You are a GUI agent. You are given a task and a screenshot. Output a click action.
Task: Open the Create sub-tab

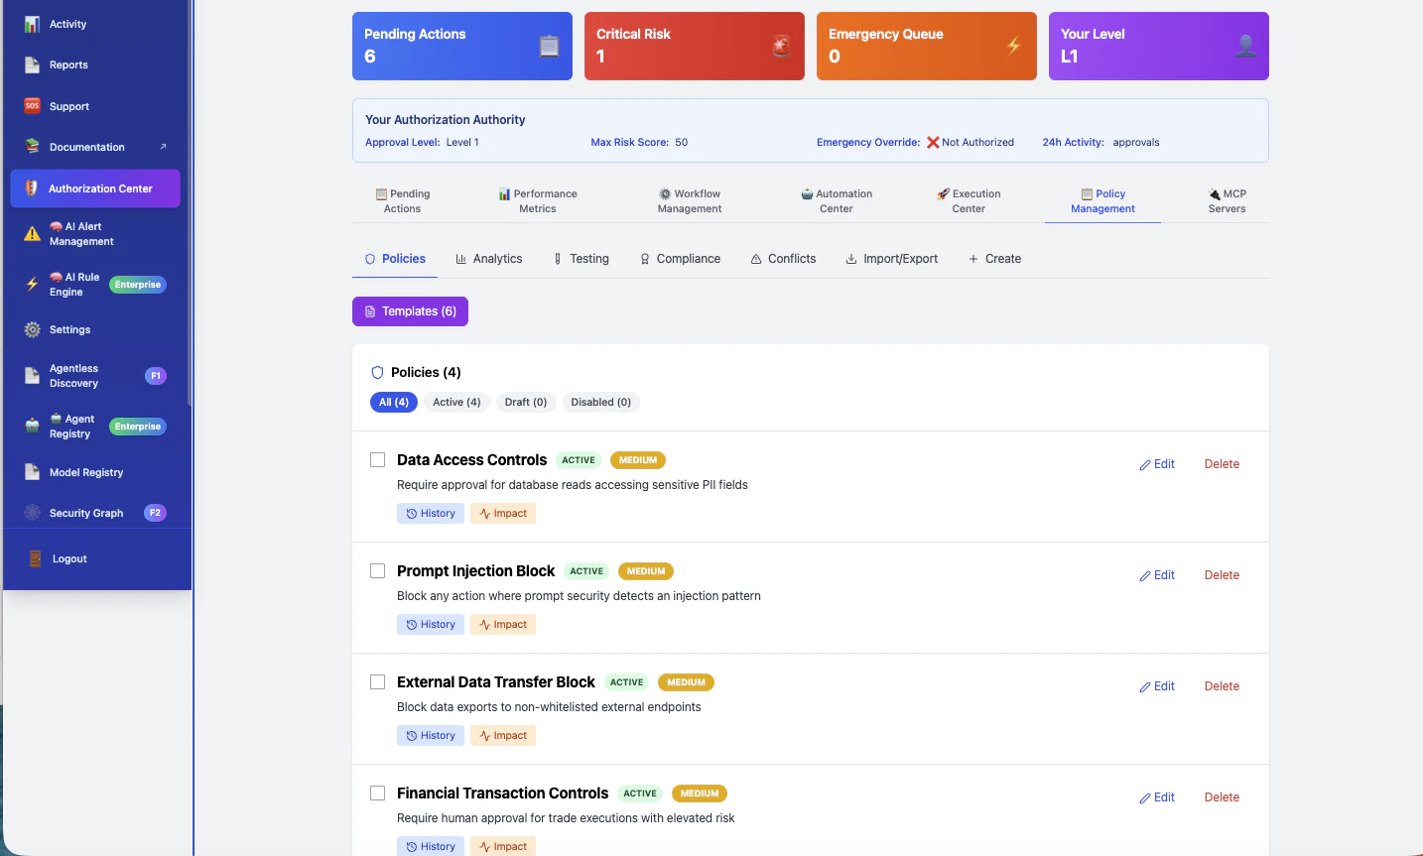pyautogui.click(x=994, y=259)
